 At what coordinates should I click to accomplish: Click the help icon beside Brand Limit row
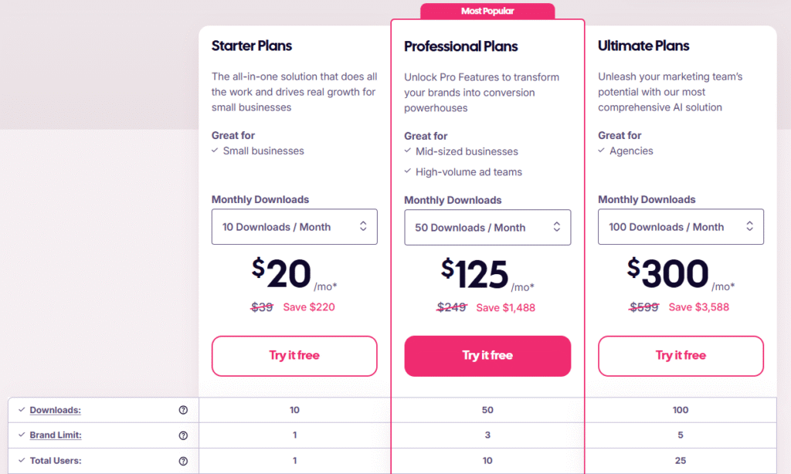pyautogui.click(x=183, y=435)
